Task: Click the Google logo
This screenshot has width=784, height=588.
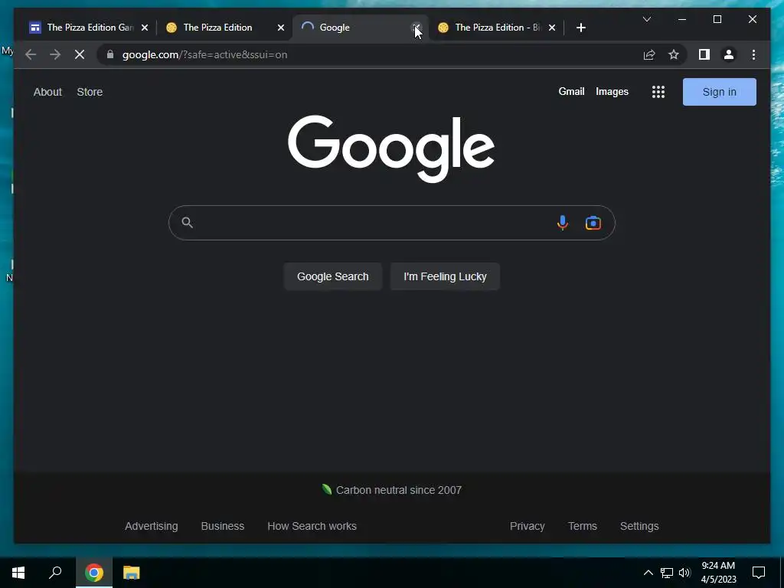Action: click(391, 149)
